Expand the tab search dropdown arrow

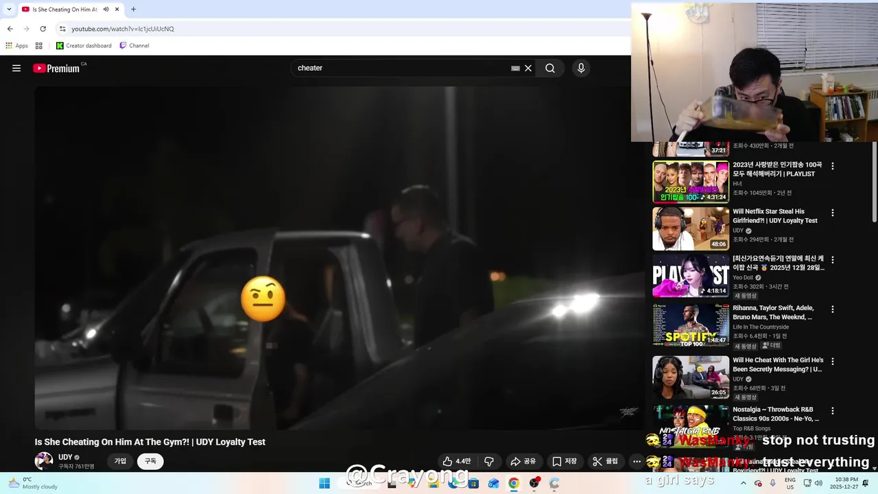click(9, 10)
